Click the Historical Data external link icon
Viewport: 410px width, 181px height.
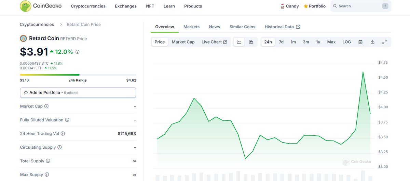298,27
